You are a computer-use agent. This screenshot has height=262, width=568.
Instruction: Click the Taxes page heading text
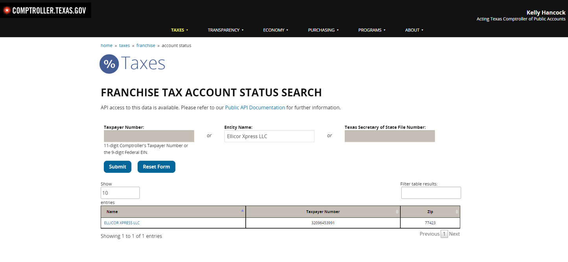click(143, 63)
